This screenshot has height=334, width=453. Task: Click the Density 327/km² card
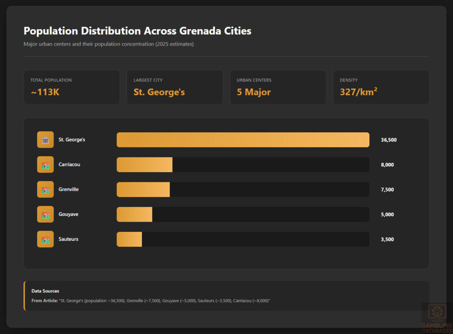(x=381, y=87)
